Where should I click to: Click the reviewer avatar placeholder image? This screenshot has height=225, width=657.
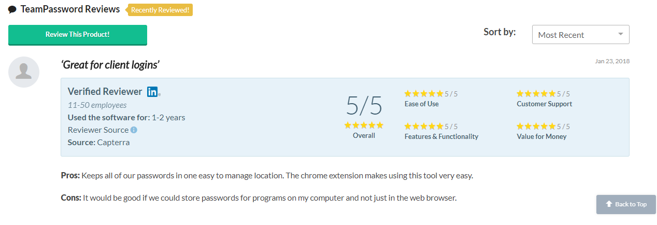click(24, 72)
